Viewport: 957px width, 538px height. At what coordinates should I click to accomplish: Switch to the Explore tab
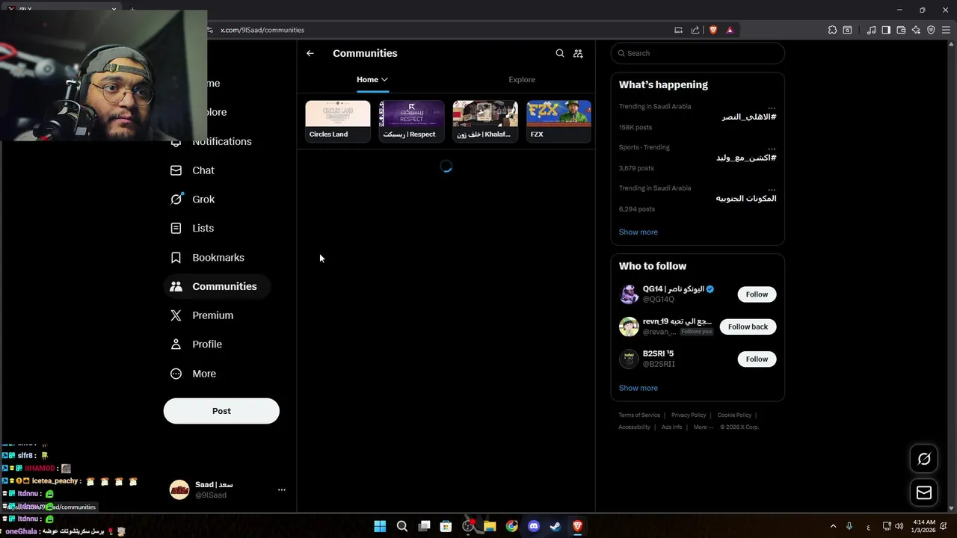[x=522, y=79]
